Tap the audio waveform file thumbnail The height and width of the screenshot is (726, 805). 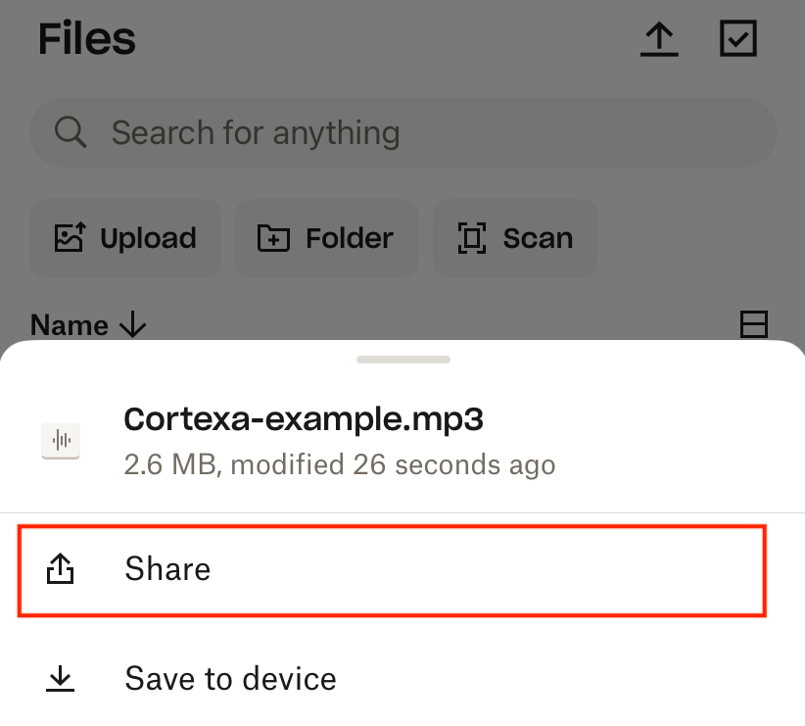(61, 441)
